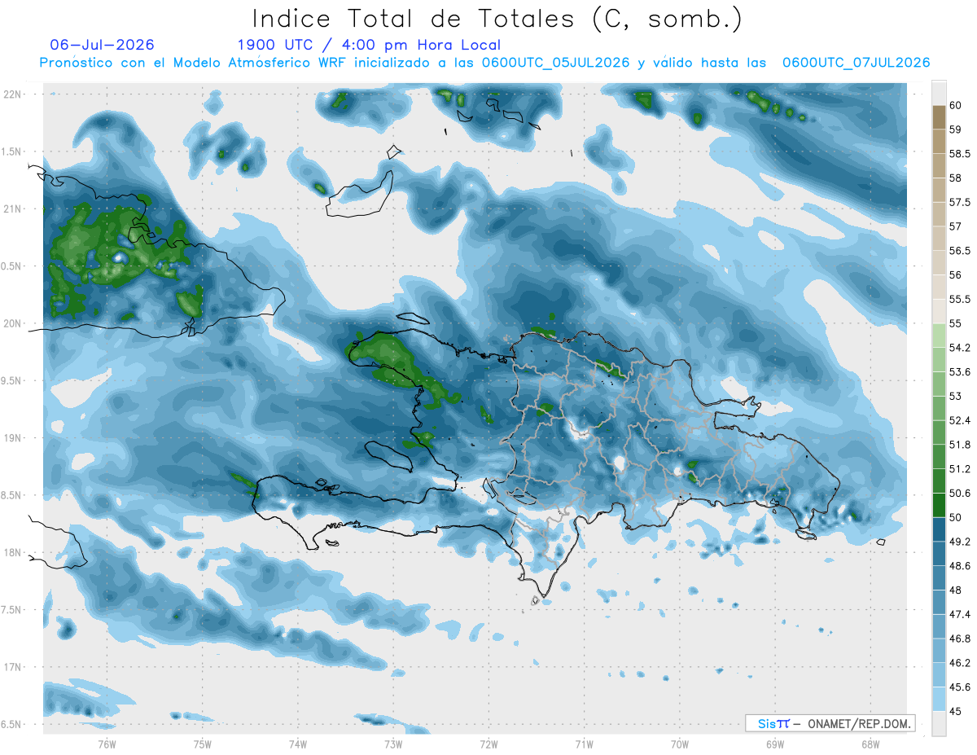Click the beige color bar segment between 56 and 56.5
Viewport: 977px width, 755px height.
939,263
